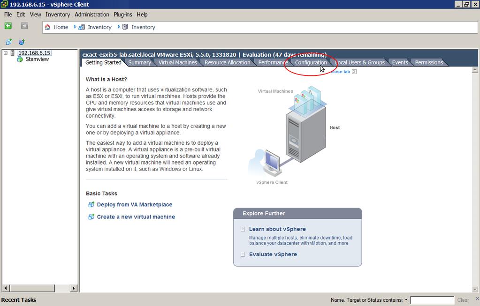This screenshot has height=306, width=480.
Task: Click document icon beside Evaluate vSphere
Action: coord(243,254)
